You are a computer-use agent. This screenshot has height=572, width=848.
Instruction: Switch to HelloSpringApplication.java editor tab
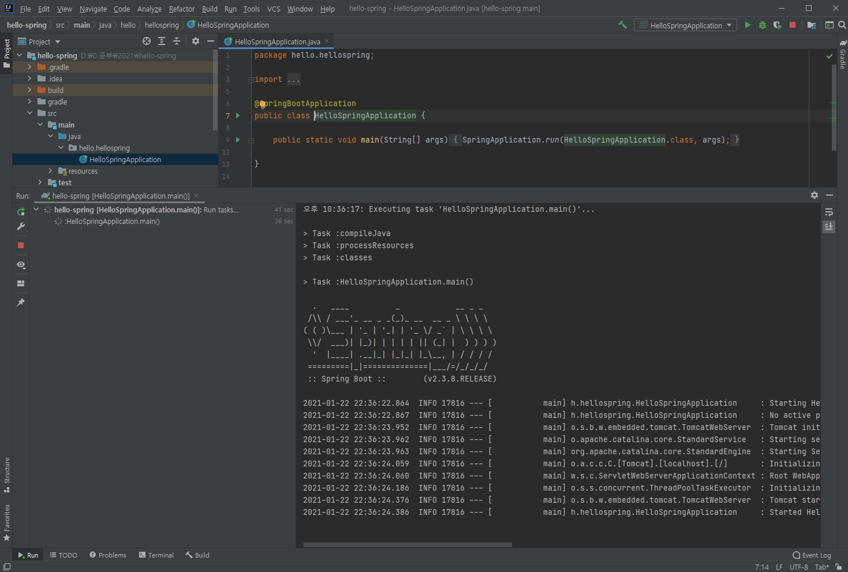tap(277, 42)
